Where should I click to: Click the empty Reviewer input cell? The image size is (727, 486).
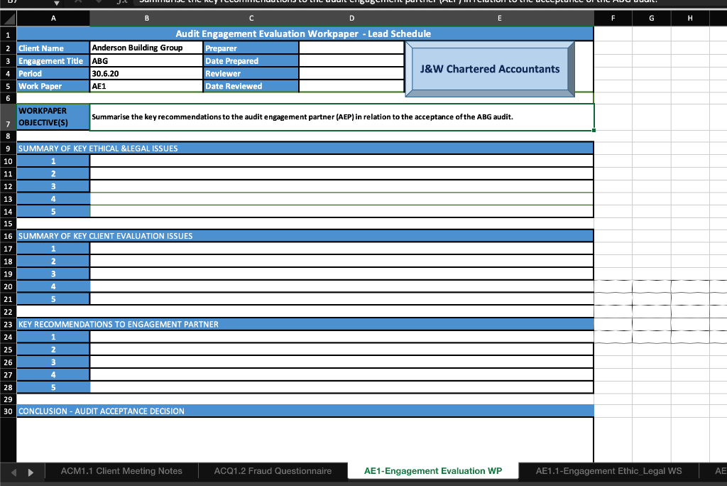tap(352, 73)
